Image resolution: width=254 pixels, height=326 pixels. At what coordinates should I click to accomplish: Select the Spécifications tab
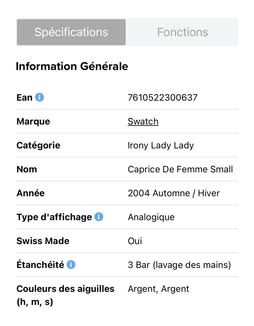click(x=71, y=32)
